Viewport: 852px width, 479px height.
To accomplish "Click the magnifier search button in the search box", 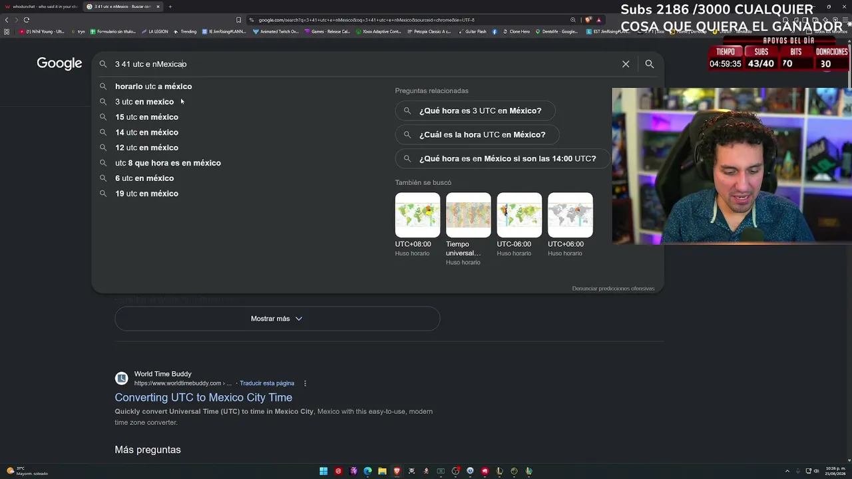I will click(x=650, y=64).
